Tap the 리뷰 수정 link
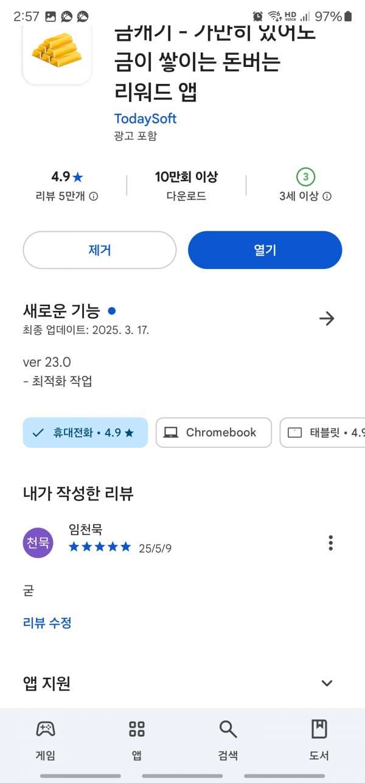365x783 pixels. (47, 623)
